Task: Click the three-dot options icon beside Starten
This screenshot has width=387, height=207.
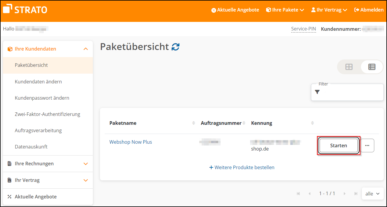Action: [367, 145]
